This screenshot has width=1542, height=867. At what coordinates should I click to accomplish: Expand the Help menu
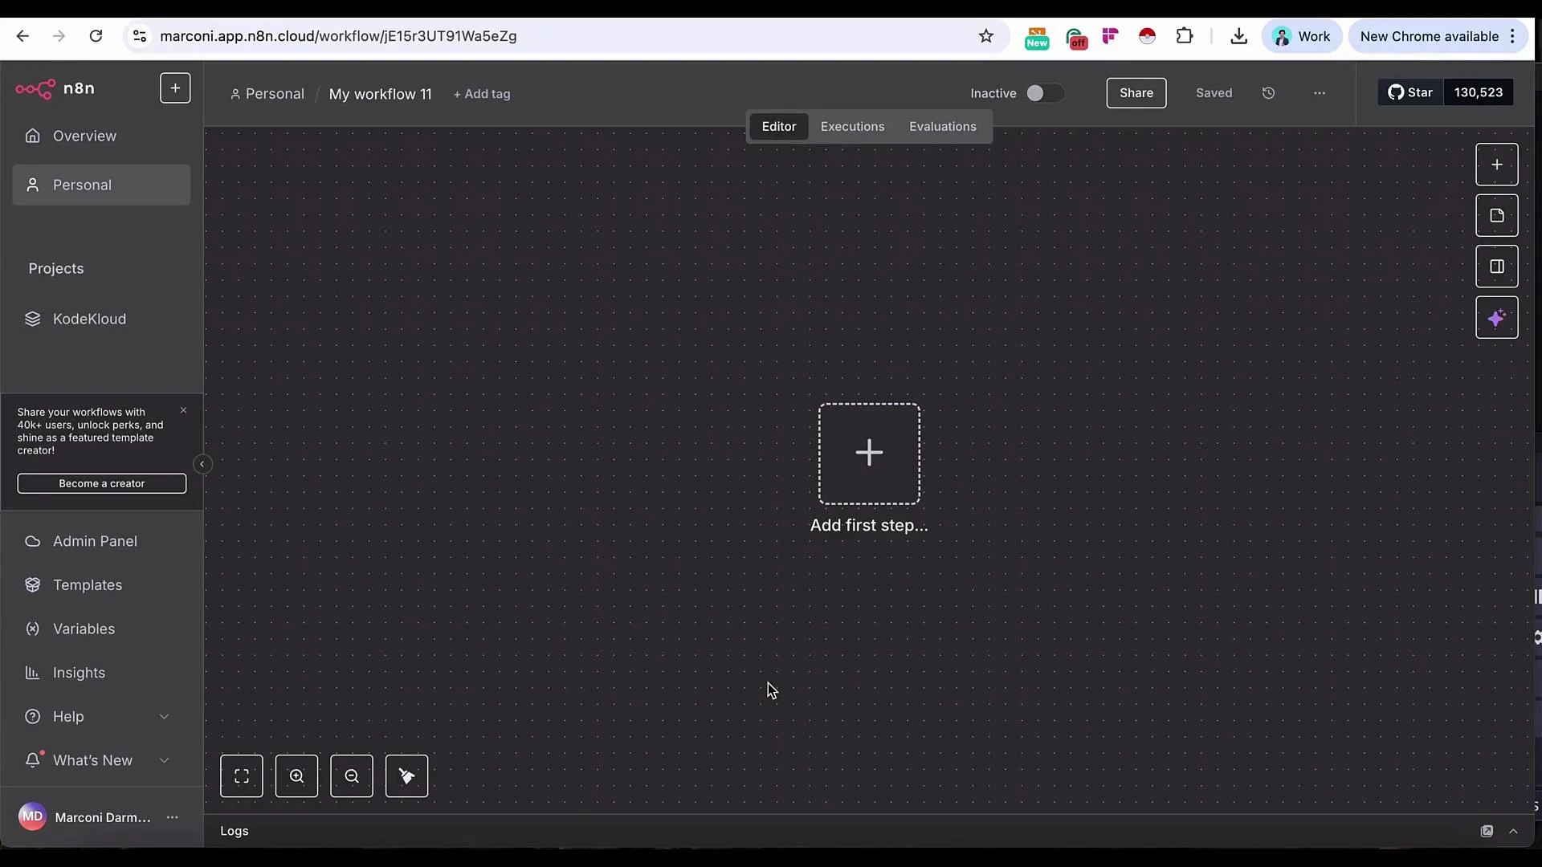pos(101,716)
